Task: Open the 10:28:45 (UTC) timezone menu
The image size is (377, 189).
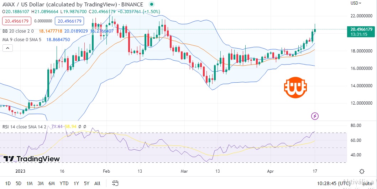Action: (334, 183)
